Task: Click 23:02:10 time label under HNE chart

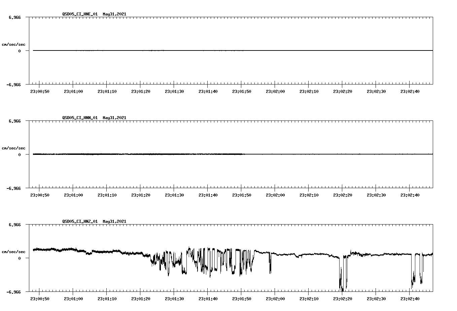Action: (x=309, y=92)
